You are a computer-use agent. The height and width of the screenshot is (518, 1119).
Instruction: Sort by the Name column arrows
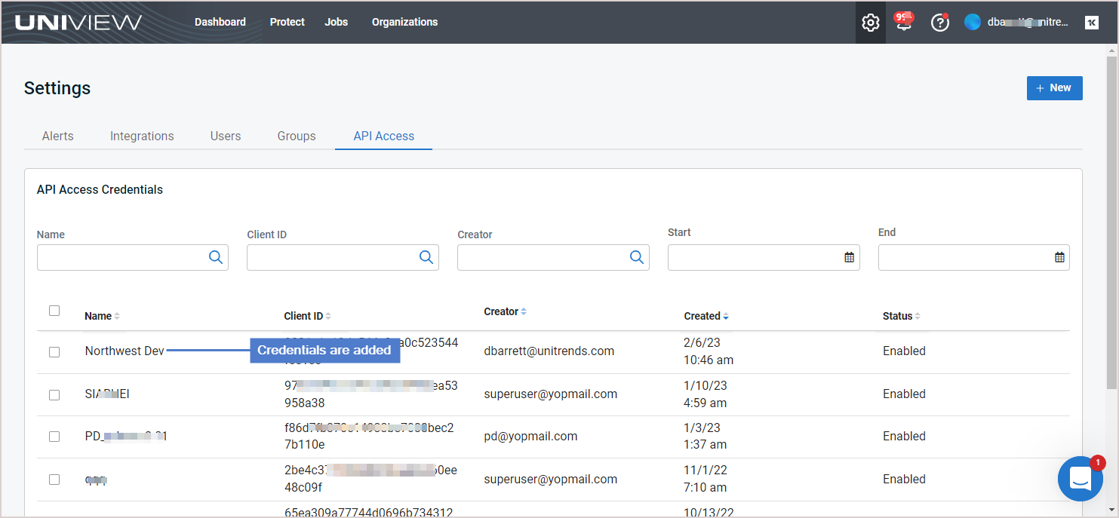[x=117, y=316]
